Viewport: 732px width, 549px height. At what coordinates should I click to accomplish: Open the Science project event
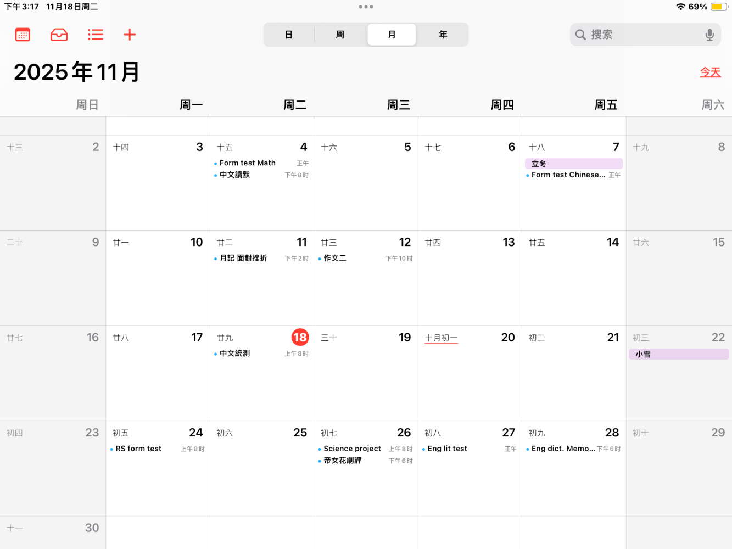[x=366, y=449]
